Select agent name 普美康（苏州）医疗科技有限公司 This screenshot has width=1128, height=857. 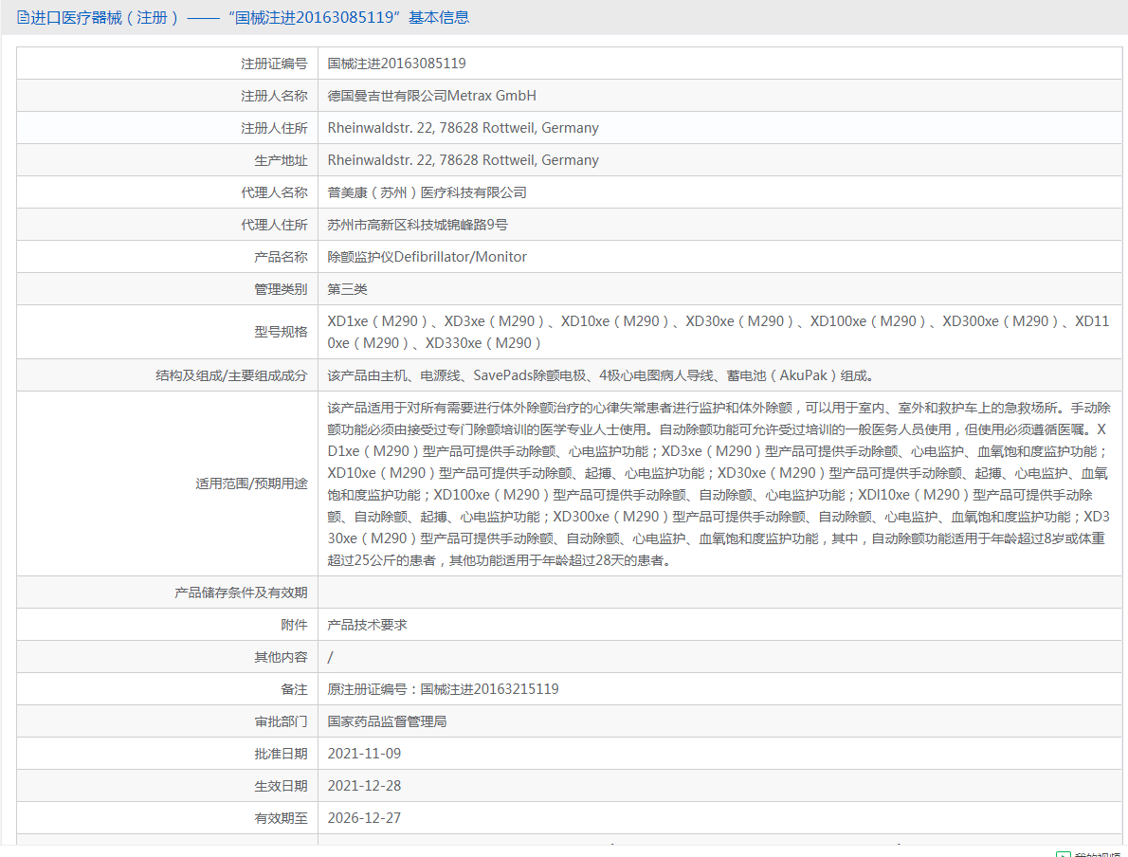click(427, 192)
